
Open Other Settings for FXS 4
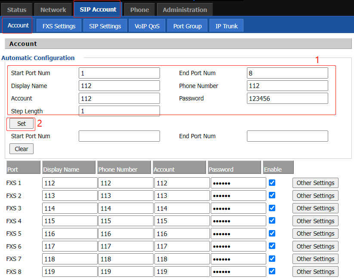315,221
